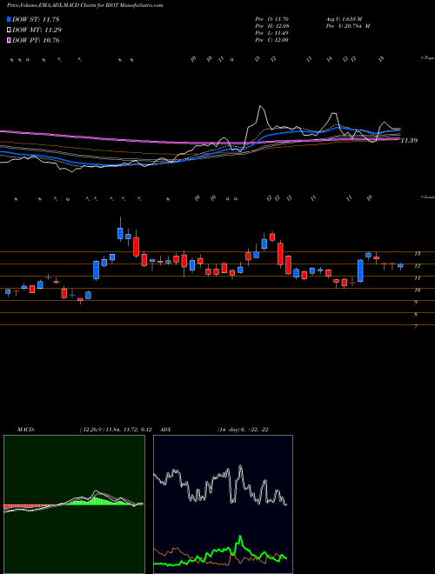
Task: Click the ADX indicator panel
Action: [223, 504]
